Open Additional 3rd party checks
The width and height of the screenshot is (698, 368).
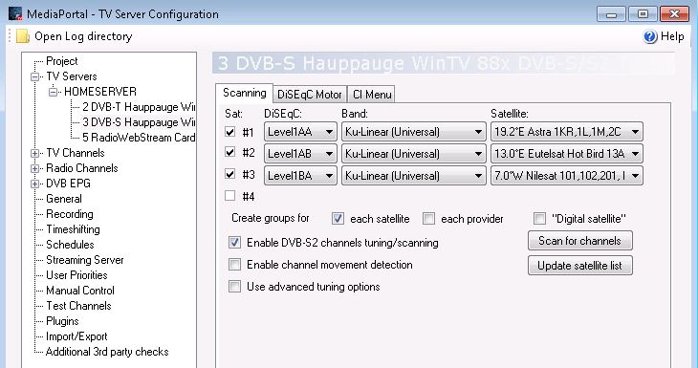coord(107,352)
